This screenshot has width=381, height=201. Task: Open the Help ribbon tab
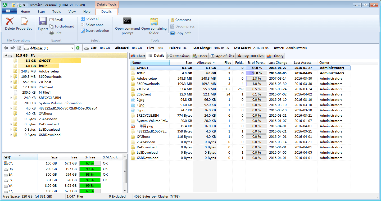tap(87, 12)
